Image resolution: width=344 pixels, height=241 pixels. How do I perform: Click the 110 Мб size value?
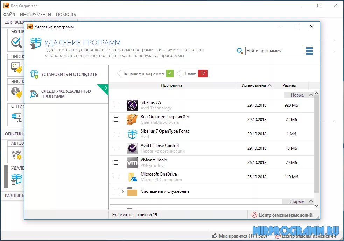[291, 177]
